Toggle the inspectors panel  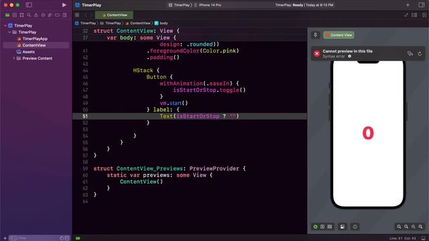point(422,5)
